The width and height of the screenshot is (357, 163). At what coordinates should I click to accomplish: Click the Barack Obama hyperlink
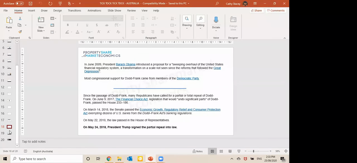(126, 64)
